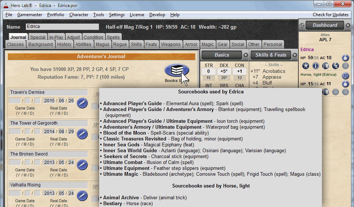Click The Tower of Gergoroth title field
This screenshot has width=354, height=207.
pyautogui.click(x=48, y=123)
